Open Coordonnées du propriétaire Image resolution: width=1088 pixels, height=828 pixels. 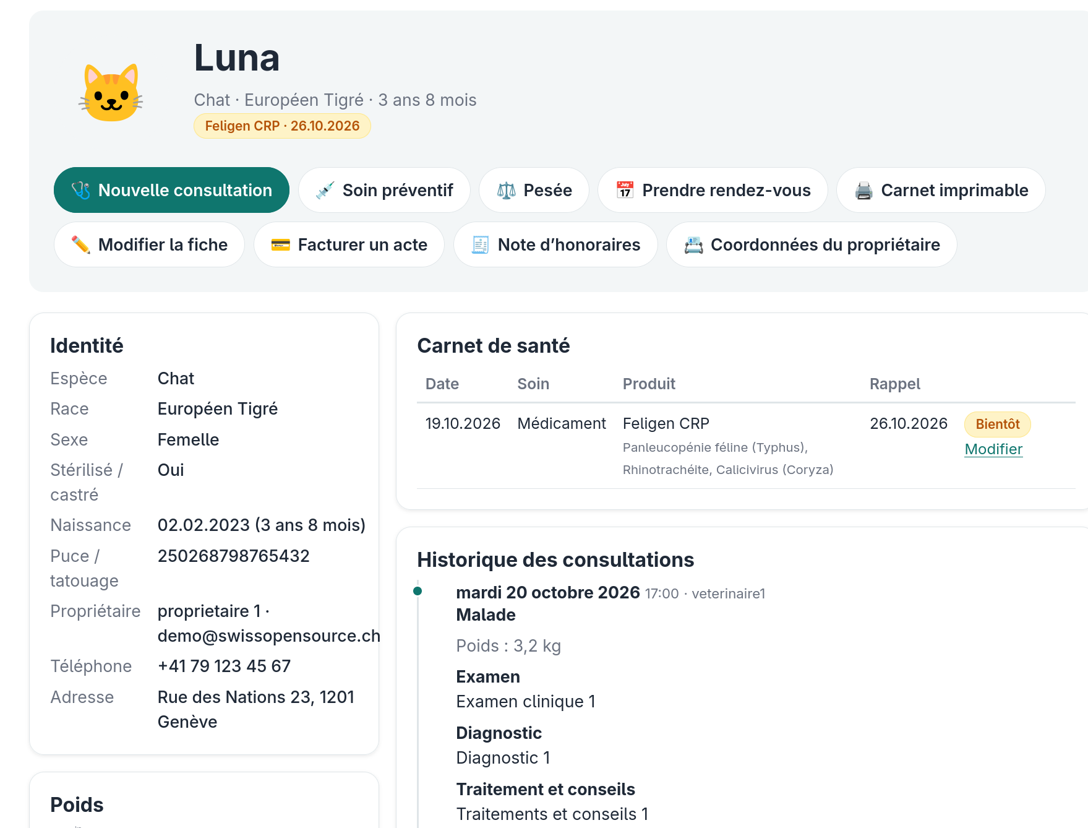coord(812,244)
